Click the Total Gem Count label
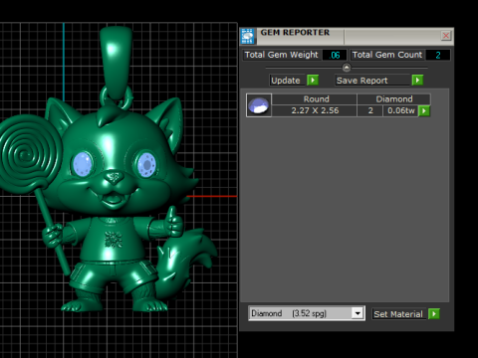The height and width of the screenshot is (358, 478). (x=387, y=55)
